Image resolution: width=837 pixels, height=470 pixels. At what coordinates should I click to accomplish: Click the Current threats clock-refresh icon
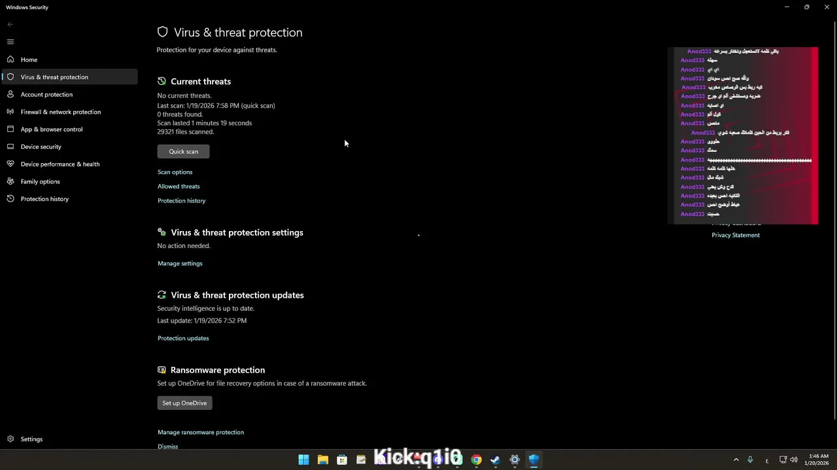click(162, 82)
